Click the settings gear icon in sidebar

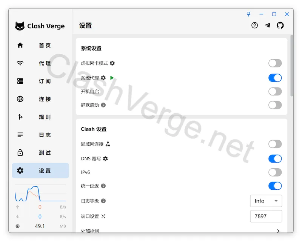click(x=20, y=170)
